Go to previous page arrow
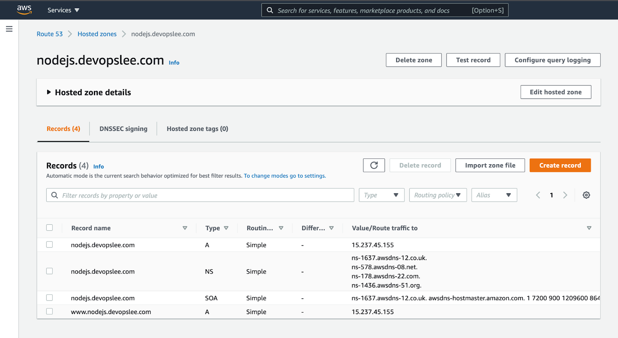The image size is (618, 338). coord(538,195)
